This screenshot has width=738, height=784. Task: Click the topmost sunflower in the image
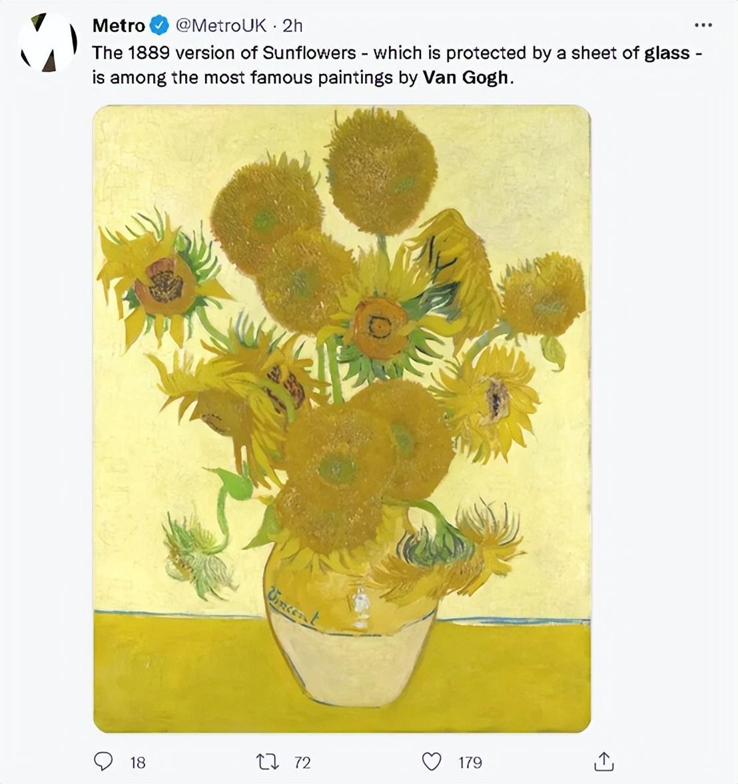pyautogui.click(x=381, y=170)
